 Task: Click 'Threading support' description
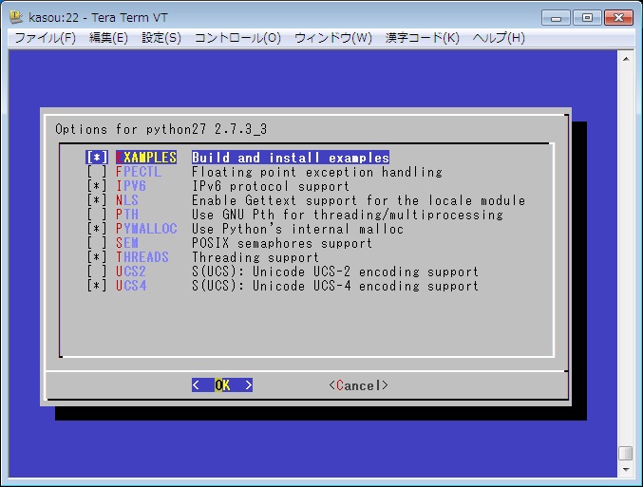[x=255, y=257]
